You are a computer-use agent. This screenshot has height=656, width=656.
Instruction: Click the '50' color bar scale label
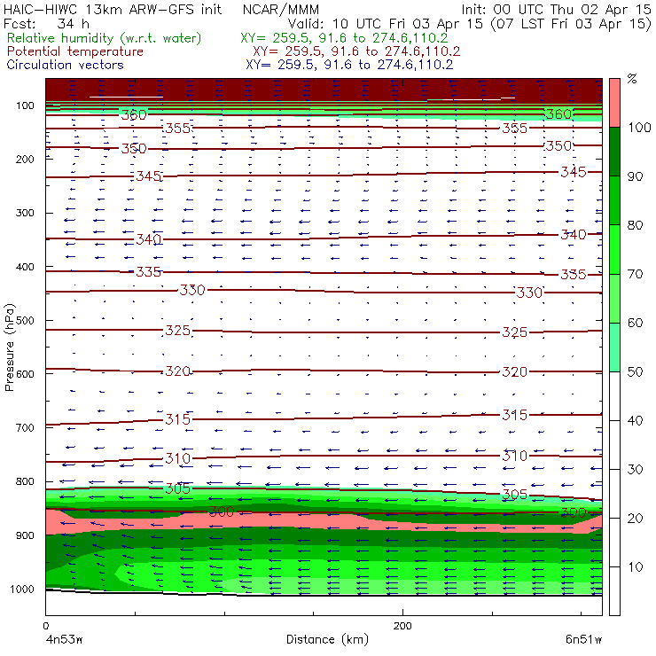point(635,372)
